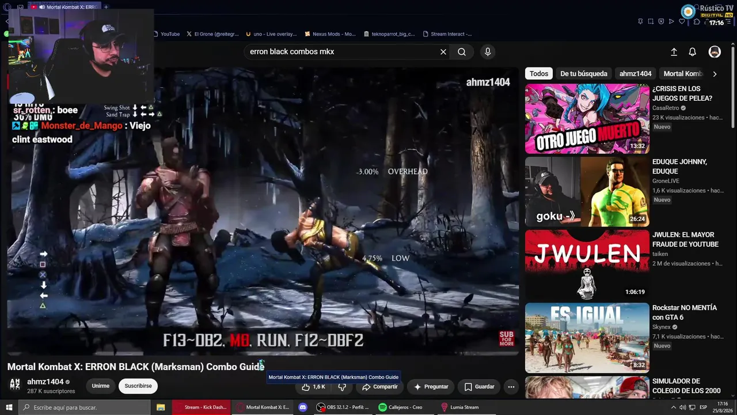Open Discord from the taskbar
This screenshot has width=737, height=415.
tap(303, 408)
